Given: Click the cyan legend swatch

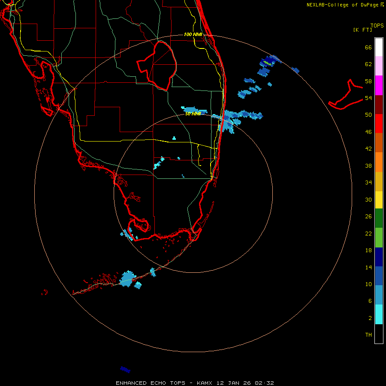Looking at the screenshot, I should click(379, 314).
